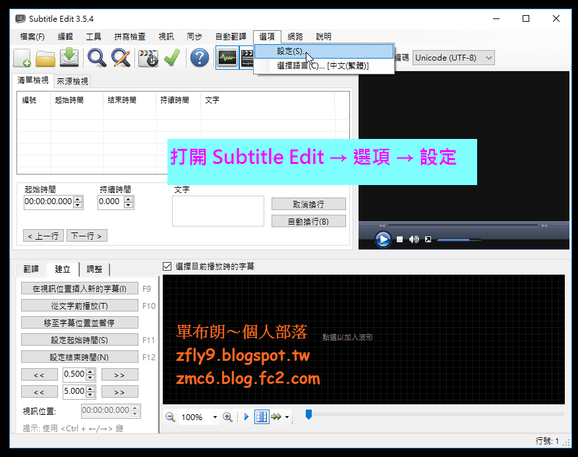
Task: Click the New subtitle file icon
Action: pos(22,58)
